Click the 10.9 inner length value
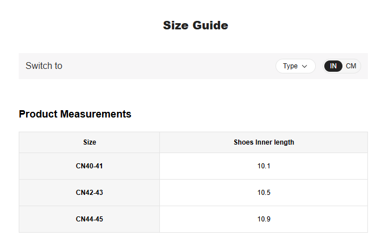Viewport: 381px width, 235px height. [x=264, y=219]
